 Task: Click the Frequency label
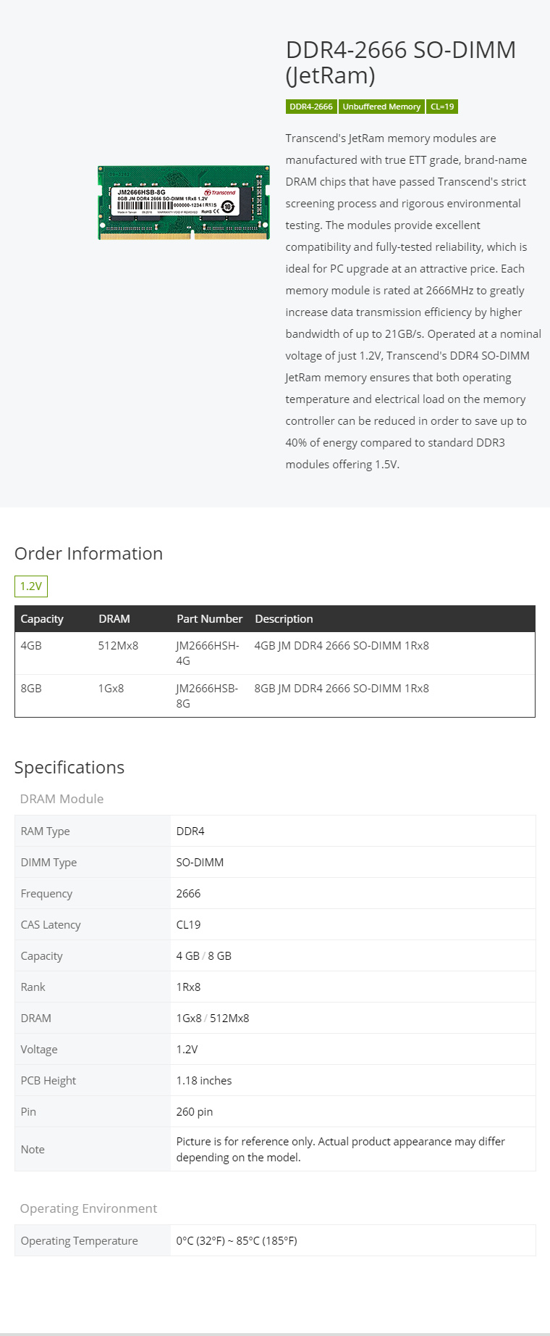click(46, 894)
